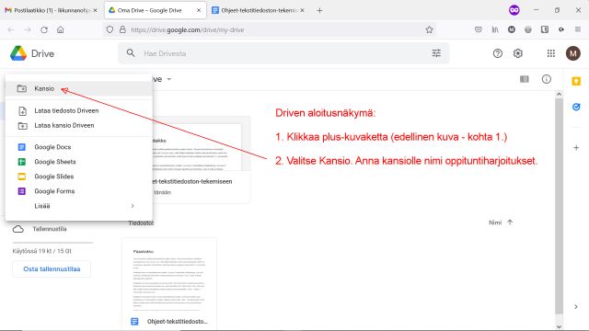Click the purple Firefox private mask icon
Image resolution: width=589 pixels, height=331 pixels.
click(x=514, y=10)
